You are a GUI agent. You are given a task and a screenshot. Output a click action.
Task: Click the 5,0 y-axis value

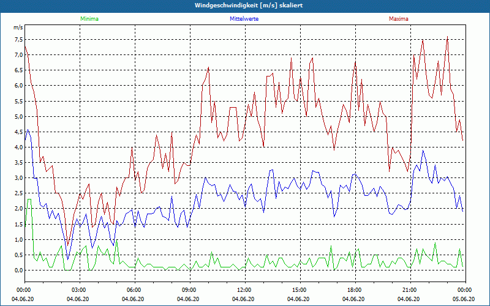18,116
